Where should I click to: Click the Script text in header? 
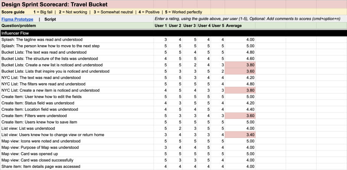pyautogui.click(x=50, y=19)
